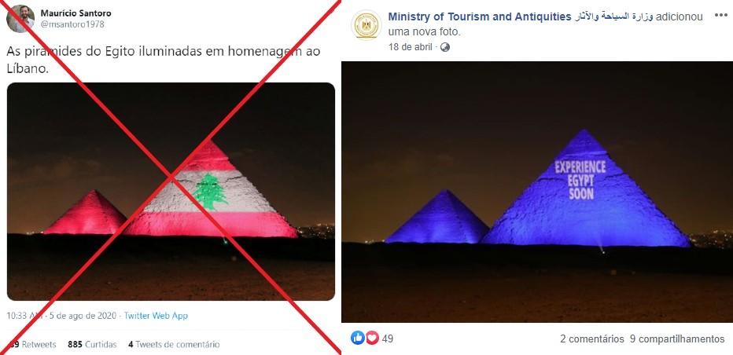The image size is (733, 355).
Task: View the 885 Curtidas likes list
Action: click(x=92, y=345)
